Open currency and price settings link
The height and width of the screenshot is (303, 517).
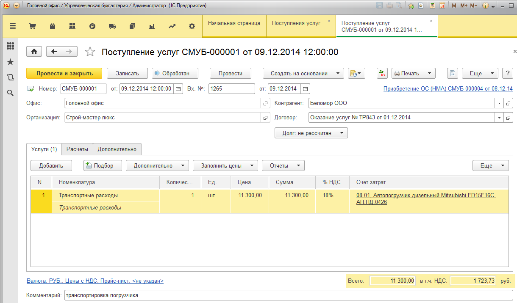point(95,281)
